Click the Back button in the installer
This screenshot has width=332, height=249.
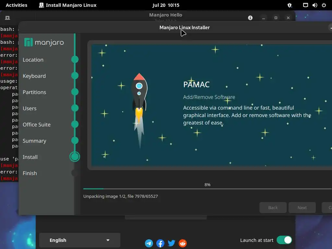coord(273,208)
